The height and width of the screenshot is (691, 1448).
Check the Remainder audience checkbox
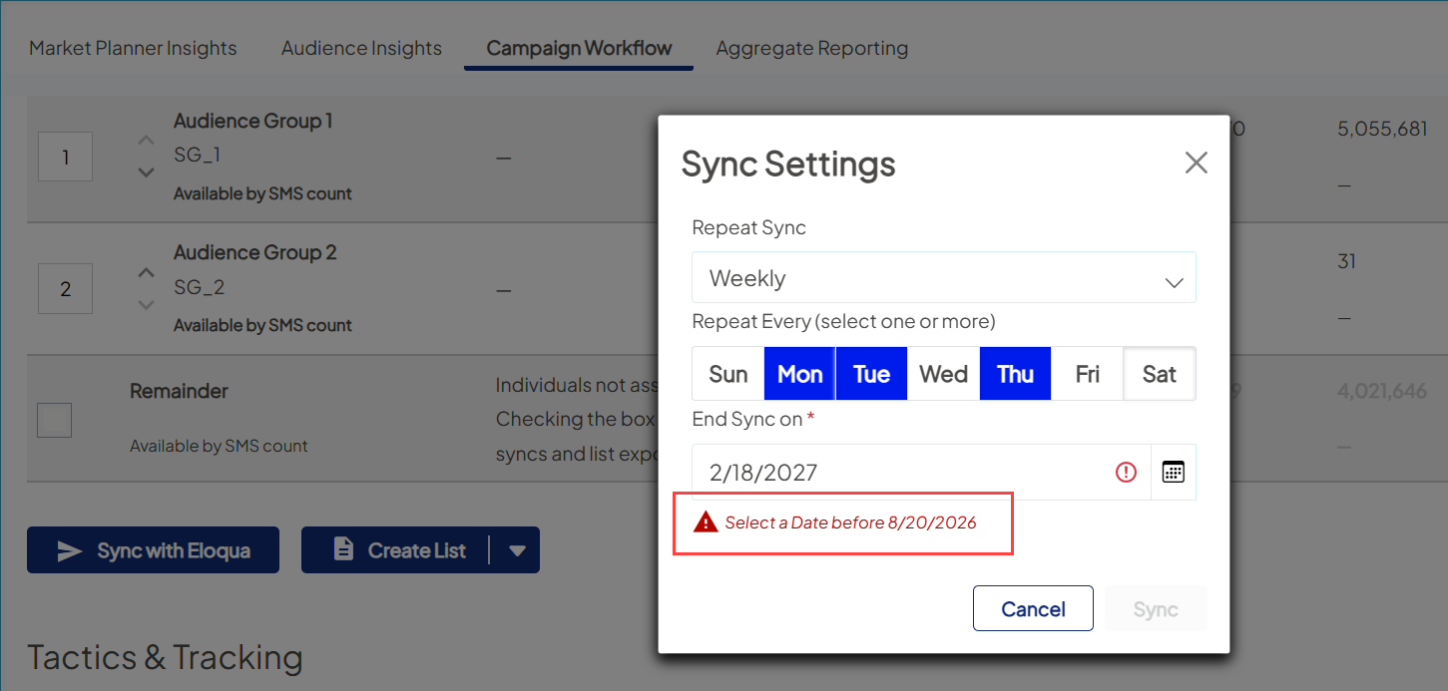coord(53,420)
